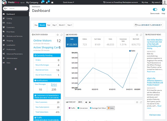Click Find more news link
The height and width of the screenshot is (121, 167).
[155, 115]
